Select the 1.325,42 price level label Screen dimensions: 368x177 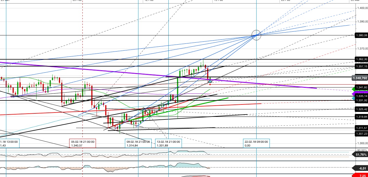coord(361,109)
